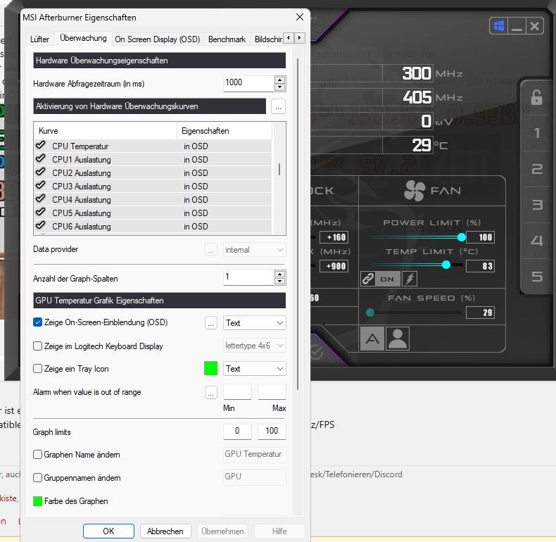Screen dimensions: 556x542
Task: Click the Temp Limit slider handle
Action: [x=446, y=265]
